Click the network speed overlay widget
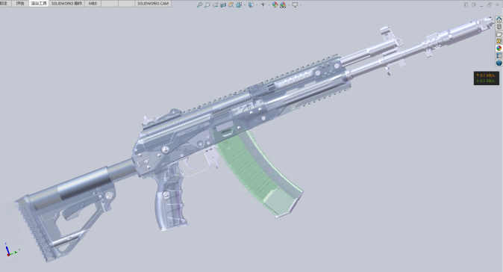 coord(487,78)
